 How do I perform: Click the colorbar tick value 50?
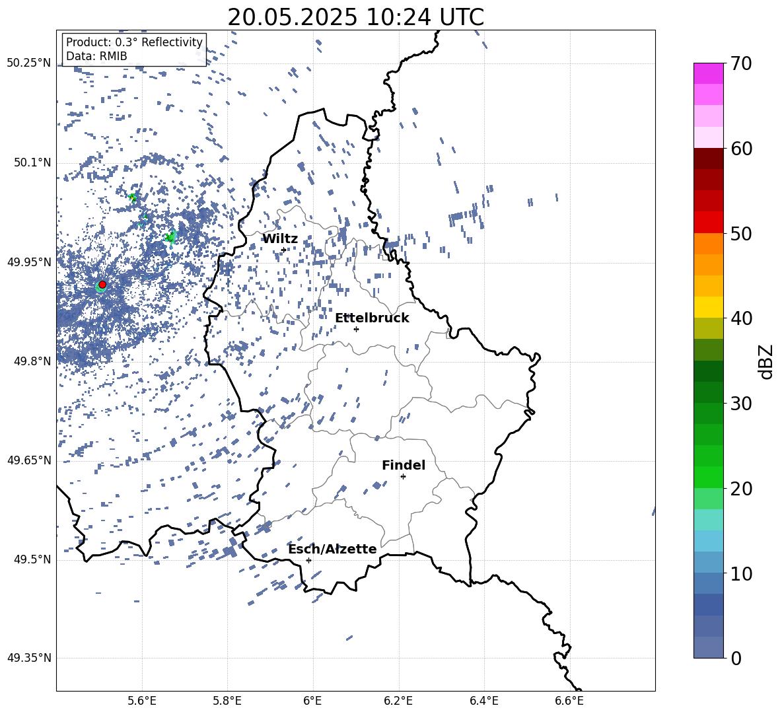pos(741,233)
